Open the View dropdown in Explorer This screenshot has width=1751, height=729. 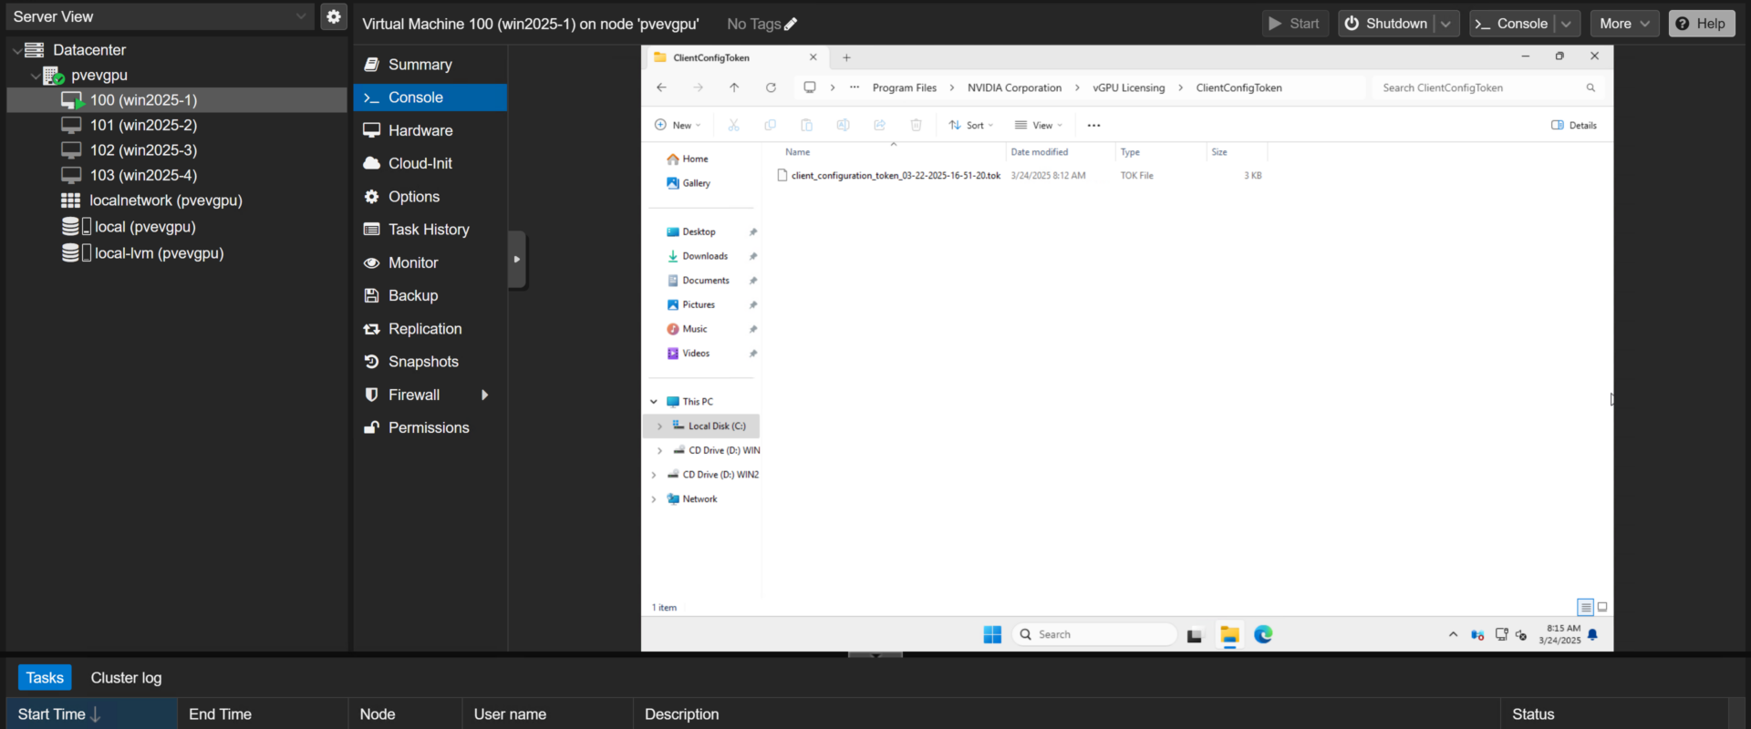[x=1038, y=125]
